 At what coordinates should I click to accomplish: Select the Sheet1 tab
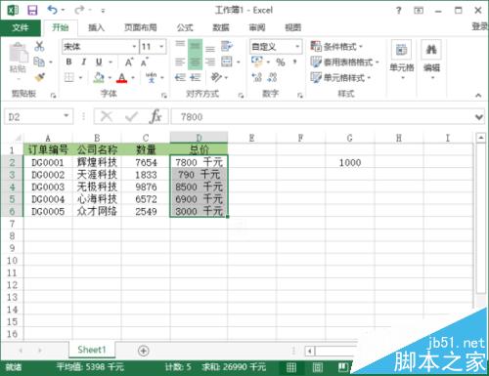click(92, 350)
